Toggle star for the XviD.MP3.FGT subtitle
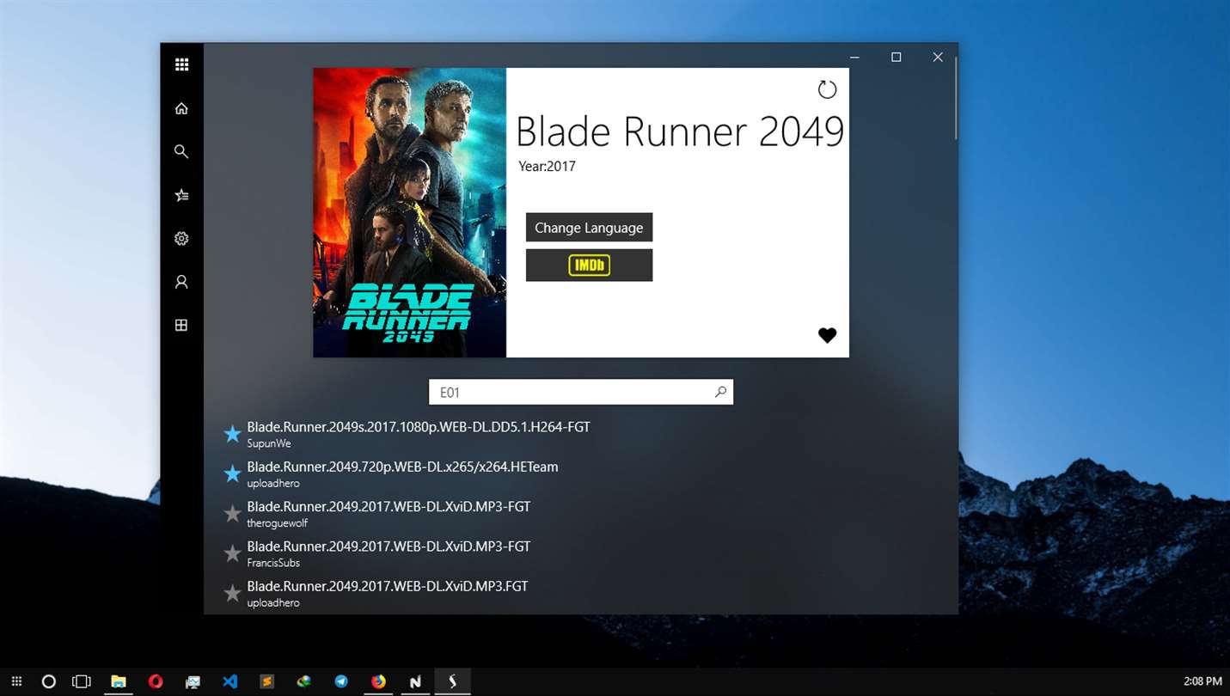Screen dimensions: 1230x696 coord(232,593)
